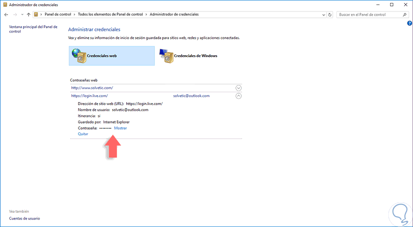Click breadcrumb chevron after Panel de control
Image resolution: width=413 pixels, height=227 pixels.
tap(74, 15)
